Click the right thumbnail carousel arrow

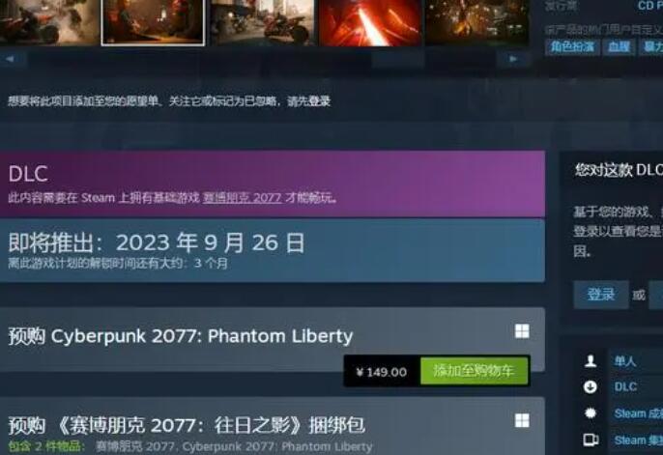tap(512, 59)
